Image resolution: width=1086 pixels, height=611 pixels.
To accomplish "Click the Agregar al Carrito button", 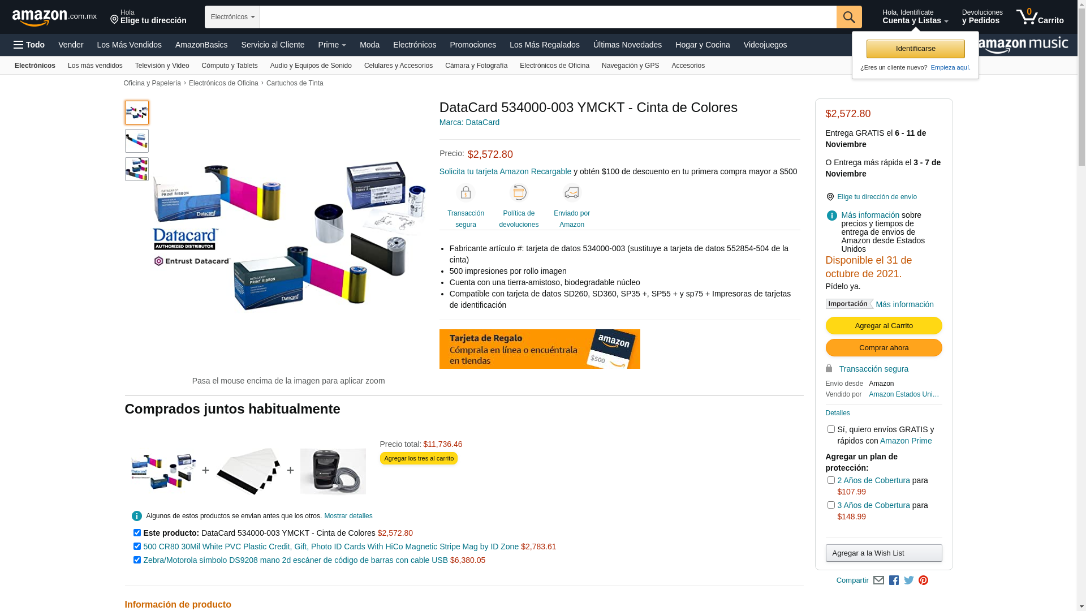I will 884,326.
